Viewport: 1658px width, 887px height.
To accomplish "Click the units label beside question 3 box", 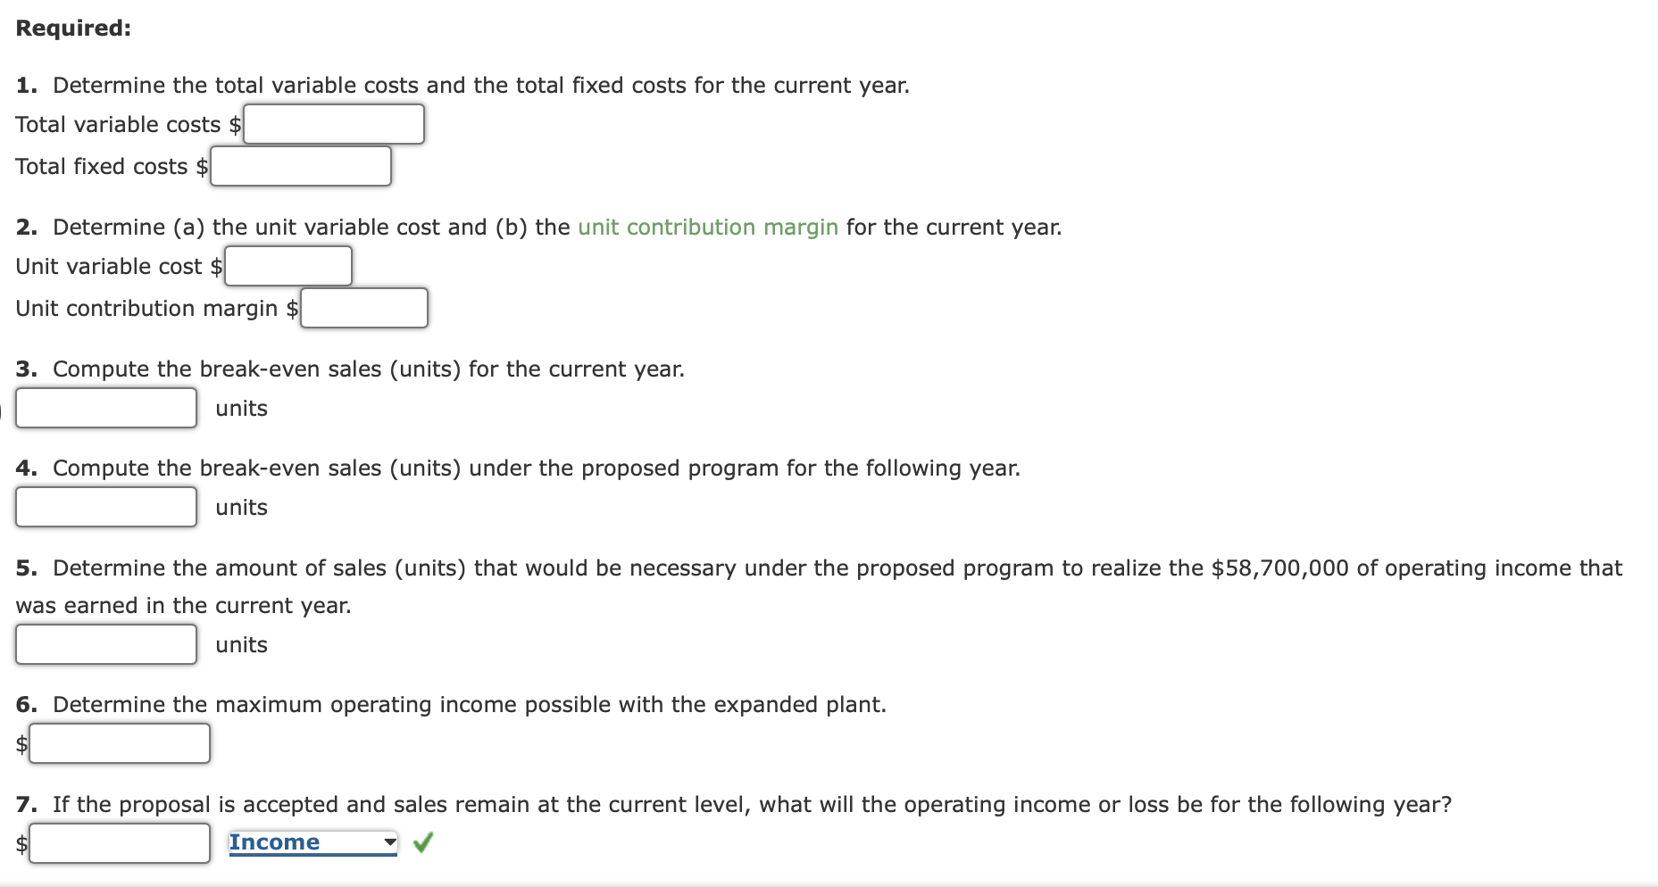I will pos(240,408).
